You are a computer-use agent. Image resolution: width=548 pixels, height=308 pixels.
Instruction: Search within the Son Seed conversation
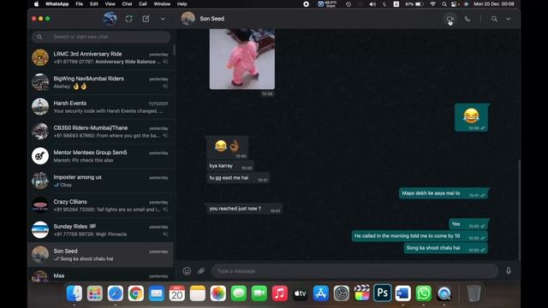pos(494,19)
